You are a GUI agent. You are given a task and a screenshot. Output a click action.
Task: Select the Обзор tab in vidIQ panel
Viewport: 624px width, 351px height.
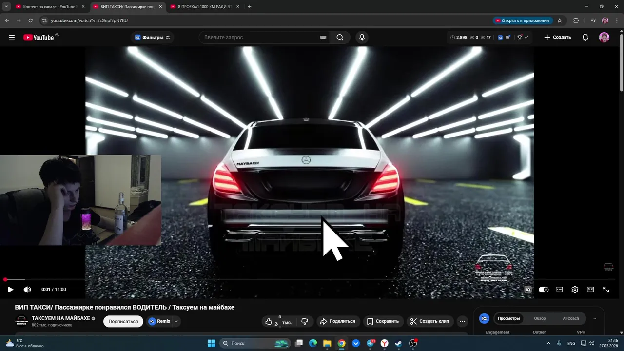click(x=540, y=318)
